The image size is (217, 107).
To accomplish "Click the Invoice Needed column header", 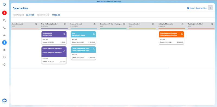I will click(134, 24).
